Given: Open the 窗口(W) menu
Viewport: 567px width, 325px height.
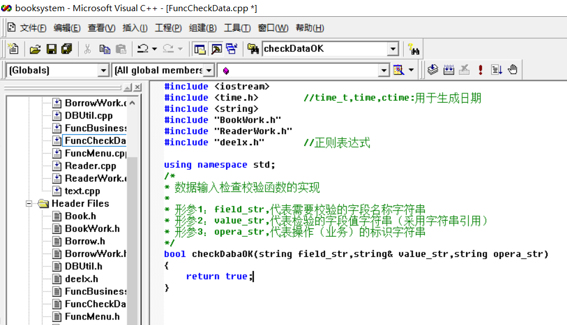Looking at the screenshot, I should coord(273,28).
